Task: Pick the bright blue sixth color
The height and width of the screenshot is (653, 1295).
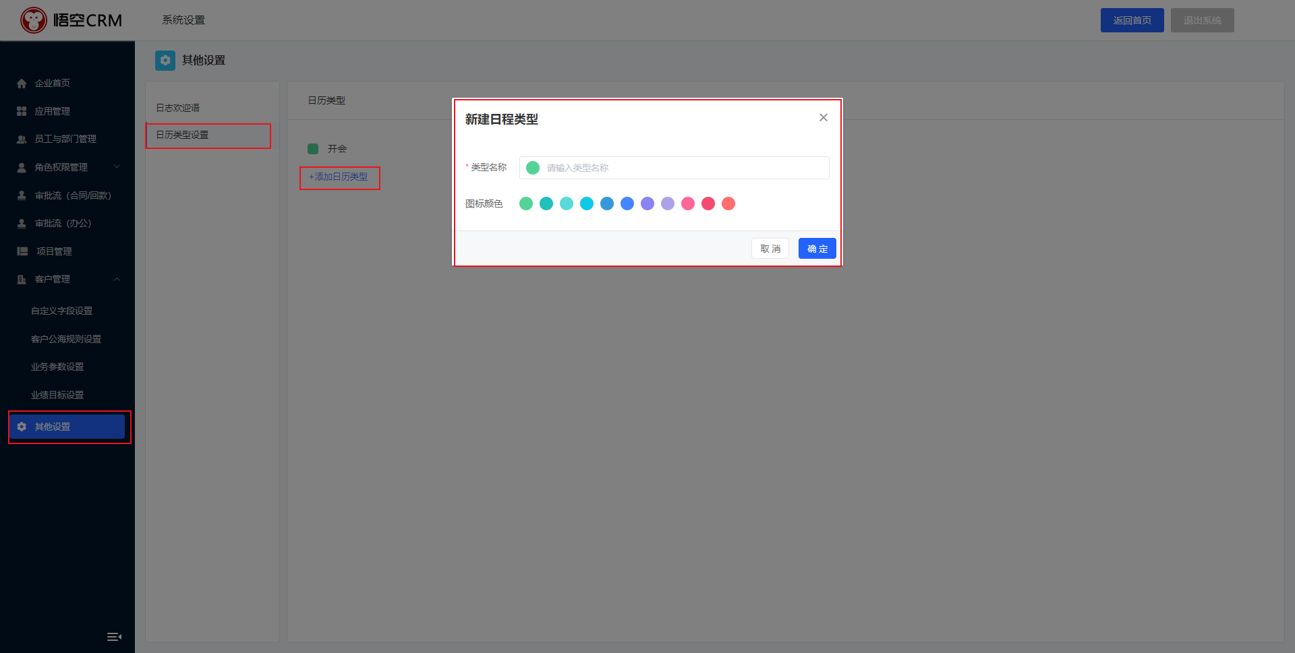Action: [x=627, y=204]
